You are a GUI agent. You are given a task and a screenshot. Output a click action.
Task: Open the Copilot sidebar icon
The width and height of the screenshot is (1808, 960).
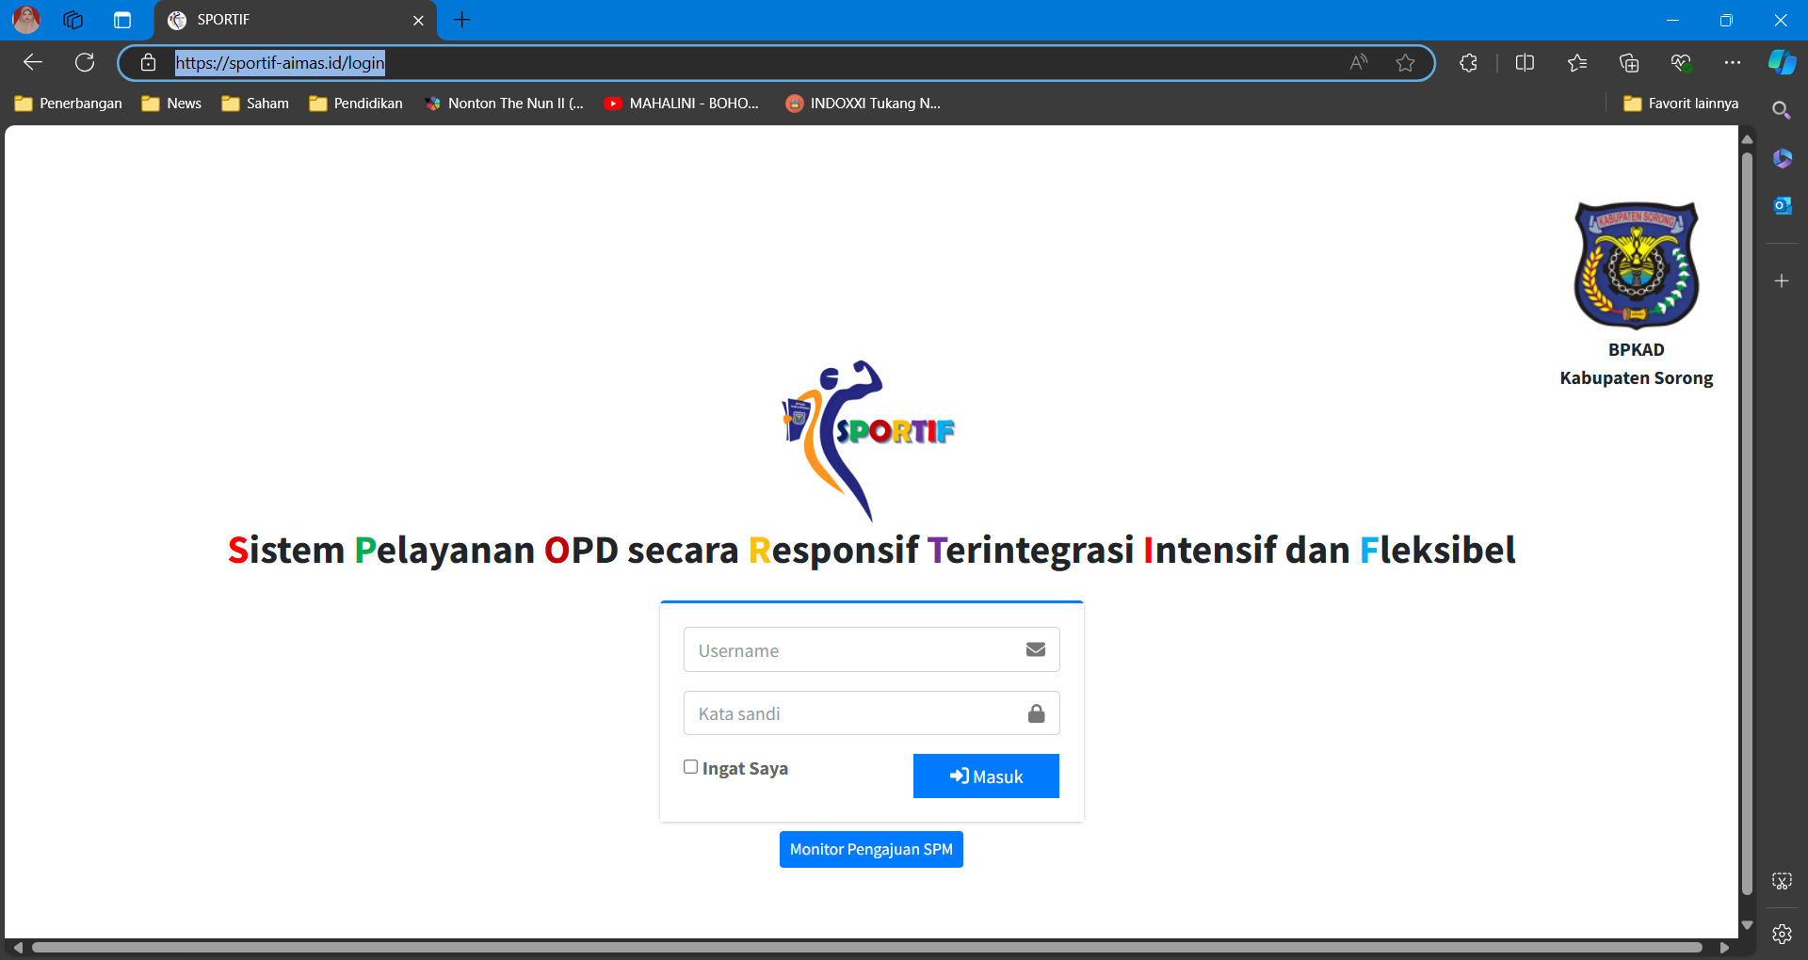tap(1781, 63)
